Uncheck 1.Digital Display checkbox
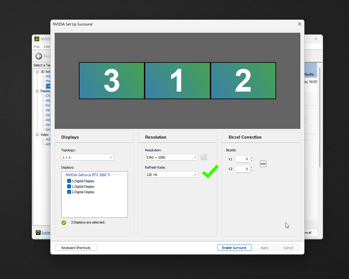 (x=69, y=187)
